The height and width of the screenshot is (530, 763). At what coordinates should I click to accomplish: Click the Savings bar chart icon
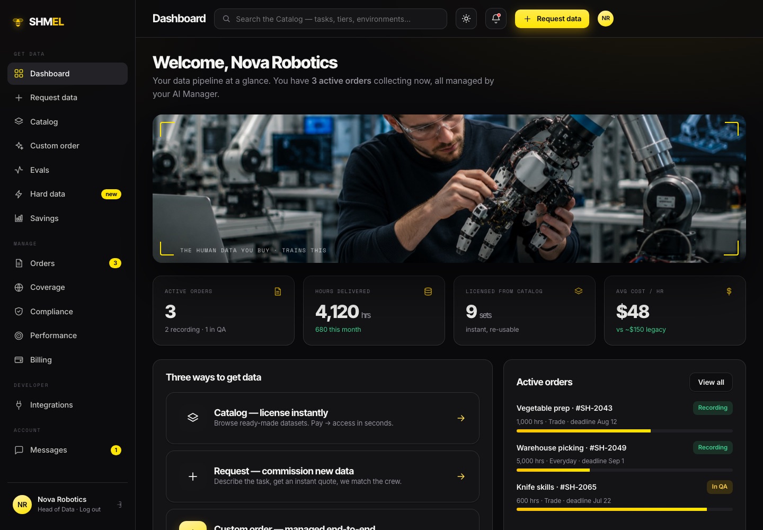[x=19, y=218]
